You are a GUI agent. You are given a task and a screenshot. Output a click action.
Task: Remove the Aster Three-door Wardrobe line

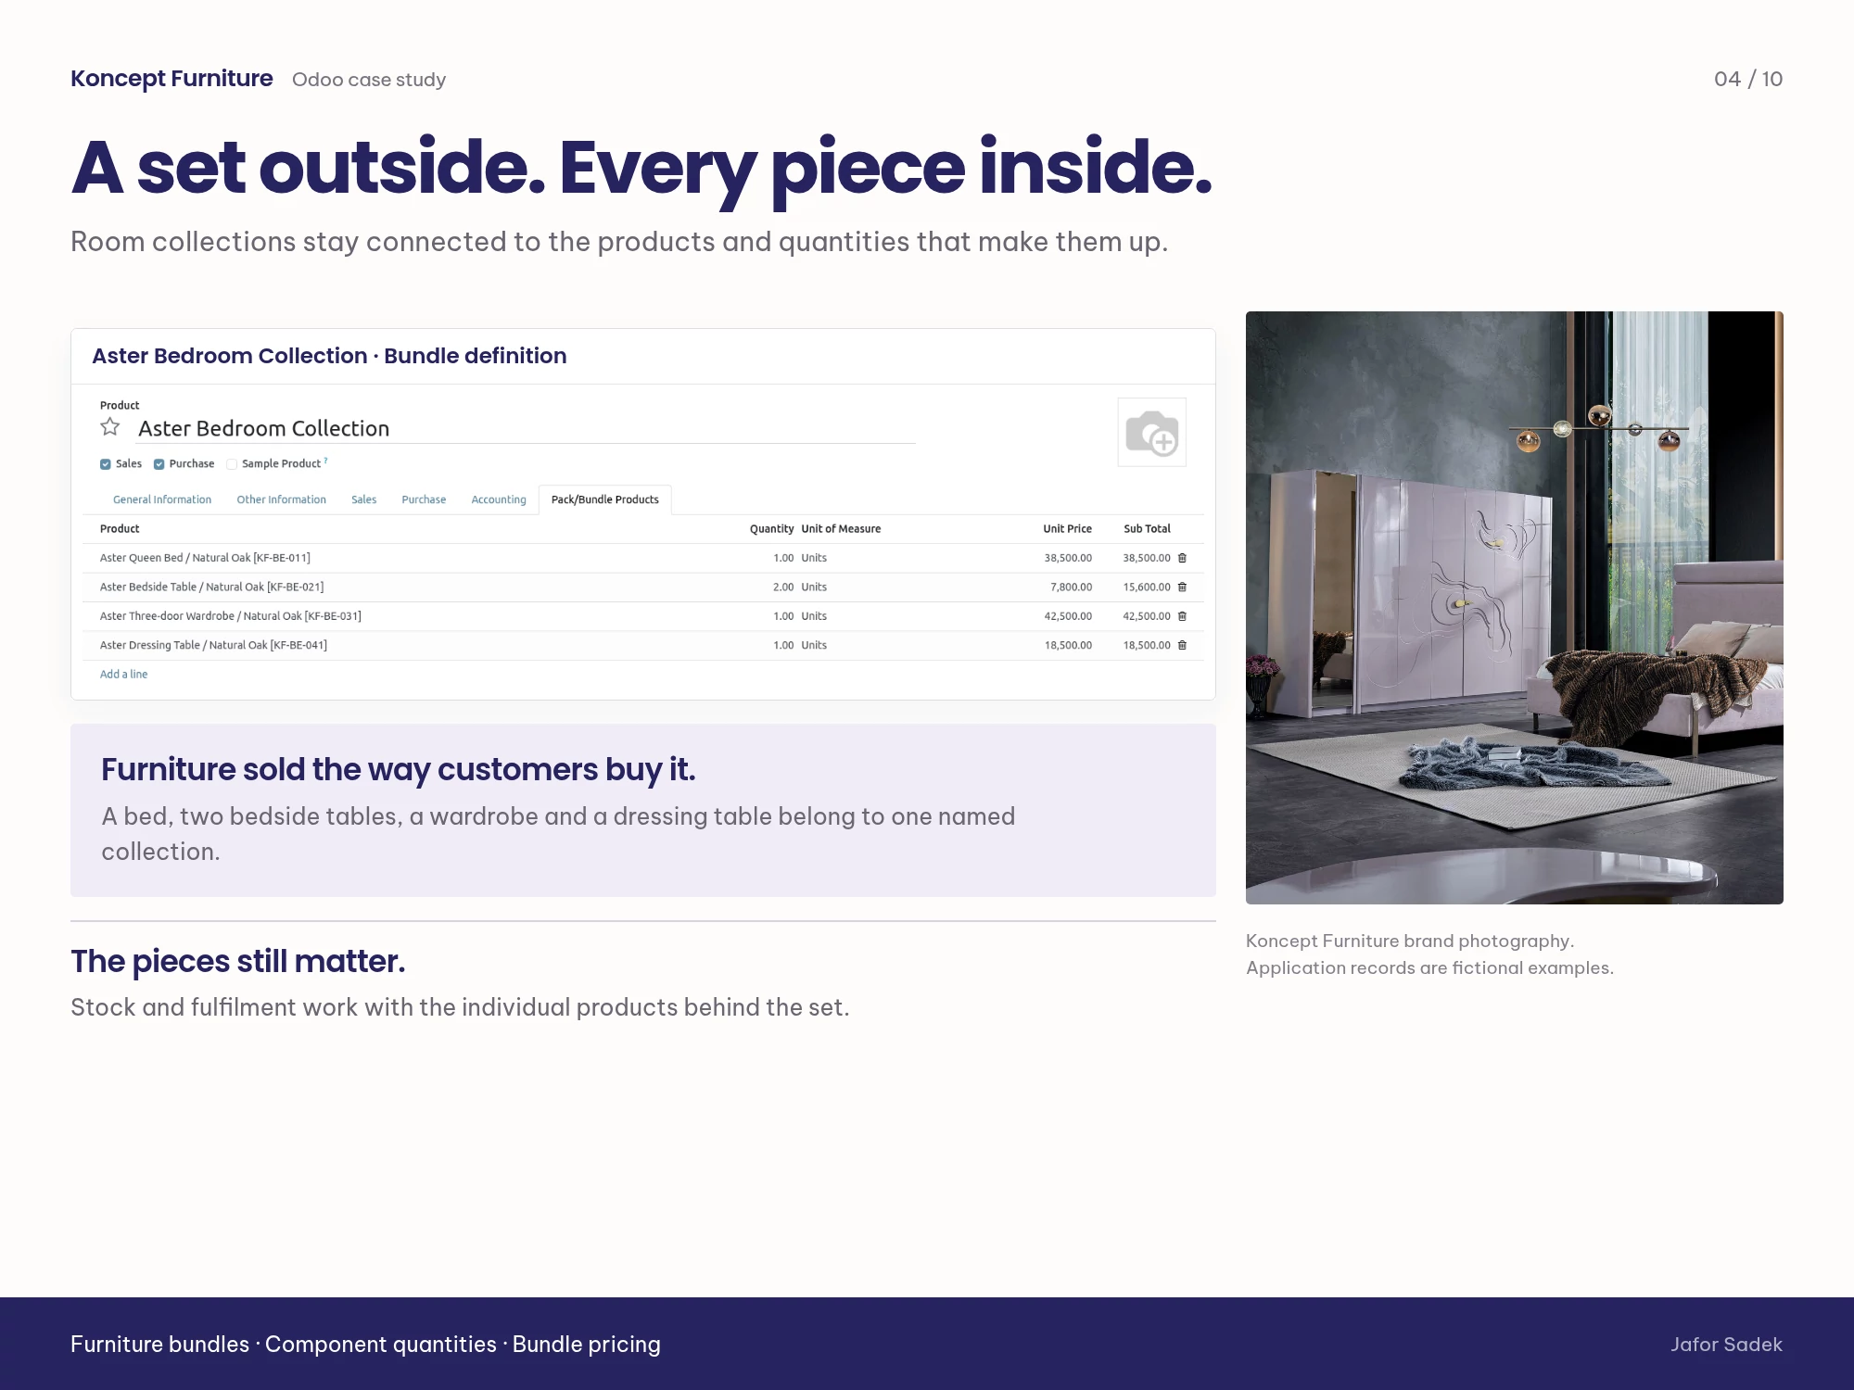point(1182,616)
